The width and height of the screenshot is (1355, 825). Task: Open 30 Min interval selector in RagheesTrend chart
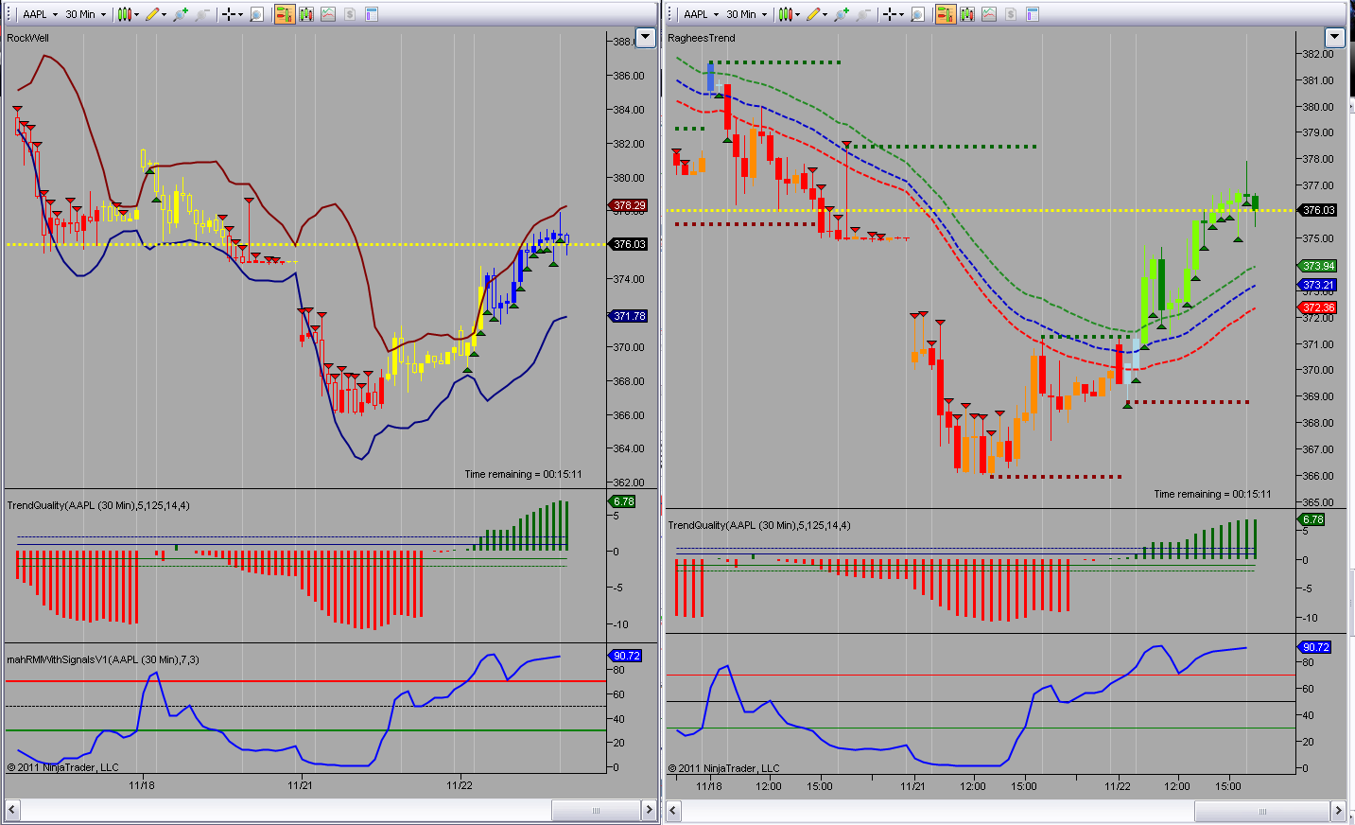click(746, 14)
